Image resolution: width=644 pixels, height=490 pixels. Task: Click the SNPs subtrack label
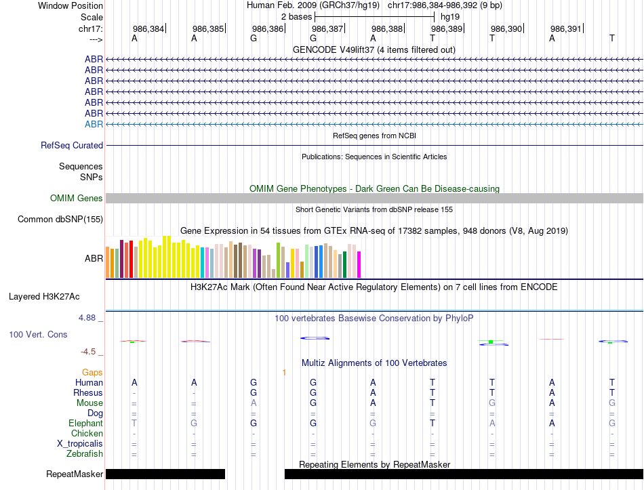pos(92,177)
